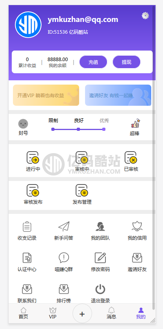Open 进行中 in-progress tasks
Image resolution: width=163 pixels, height=329 pixels.
(33, 161)
